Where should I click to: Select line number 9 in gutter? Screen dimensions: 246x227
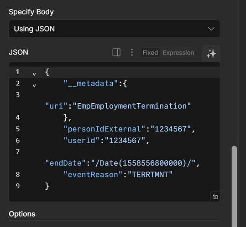pyautogui.click(x=18, y=186)
